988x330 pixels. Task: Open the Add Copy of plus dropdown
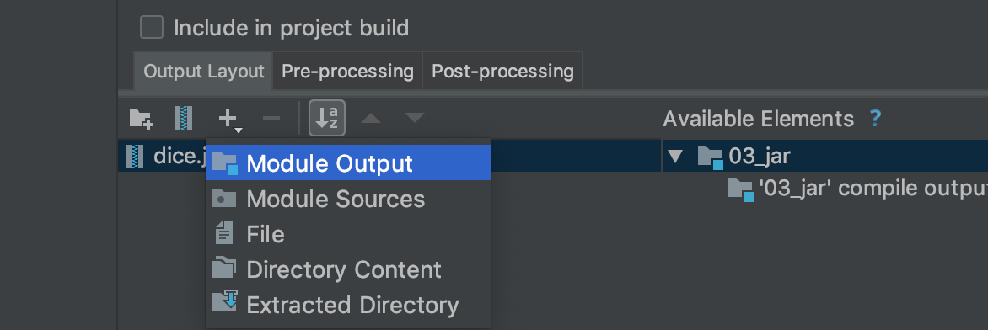click(229, 119)
